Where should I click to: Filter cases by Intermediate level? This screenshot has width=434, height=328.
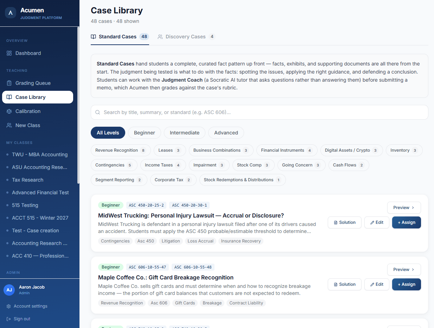point(185,133)
